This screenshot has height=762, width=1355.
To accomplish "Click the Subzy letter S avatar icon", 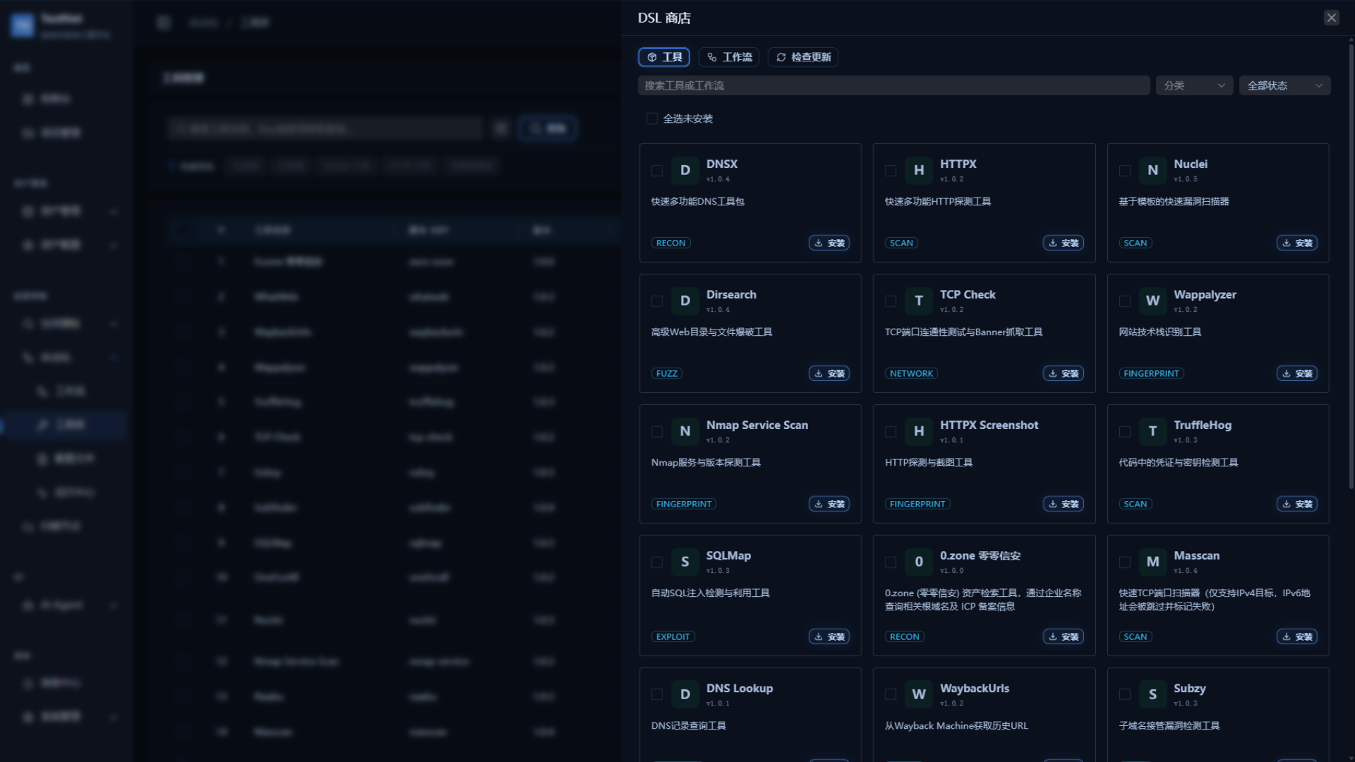I will [x=1152, y=694].
